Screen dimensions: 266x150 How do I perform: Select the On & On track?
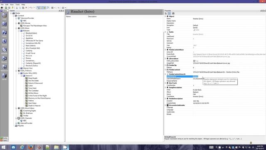(x=29, y=36)
